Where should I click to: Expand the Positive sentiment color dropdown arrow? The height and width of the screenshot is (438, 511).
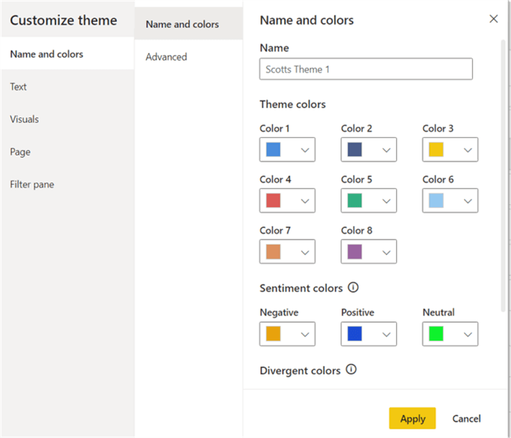tap(386, 334)
